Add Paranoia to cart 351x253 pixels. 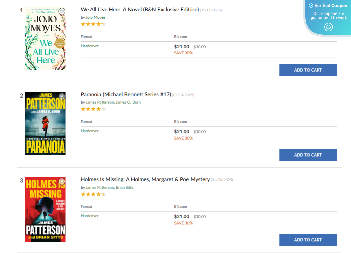(x=308, y=155)
